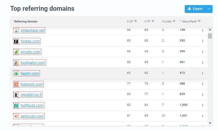The height and width of the screenshot is (130, 218).
Task: Click the help icon beside TF column
Action: pyautogui.click(x=153, y=21)
